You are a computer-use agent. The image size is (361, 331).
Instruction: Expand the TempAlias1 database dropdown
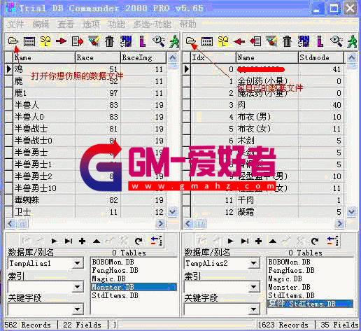click(77, 263)
